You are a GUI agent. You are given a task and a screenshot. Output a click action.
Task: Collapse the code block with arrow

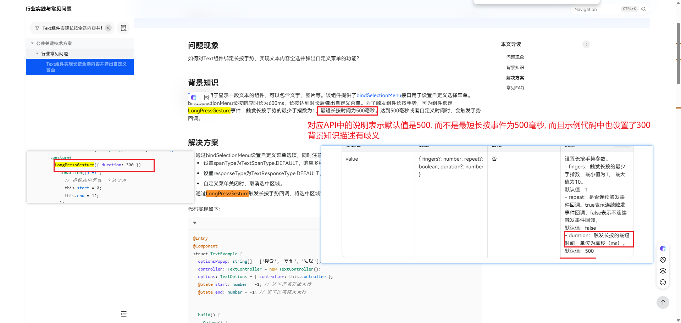[x=195, y=223]
